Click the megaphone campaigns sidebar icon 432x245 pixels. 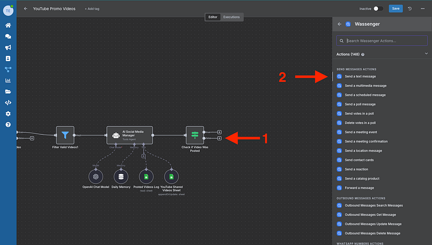tap(8, 47)
